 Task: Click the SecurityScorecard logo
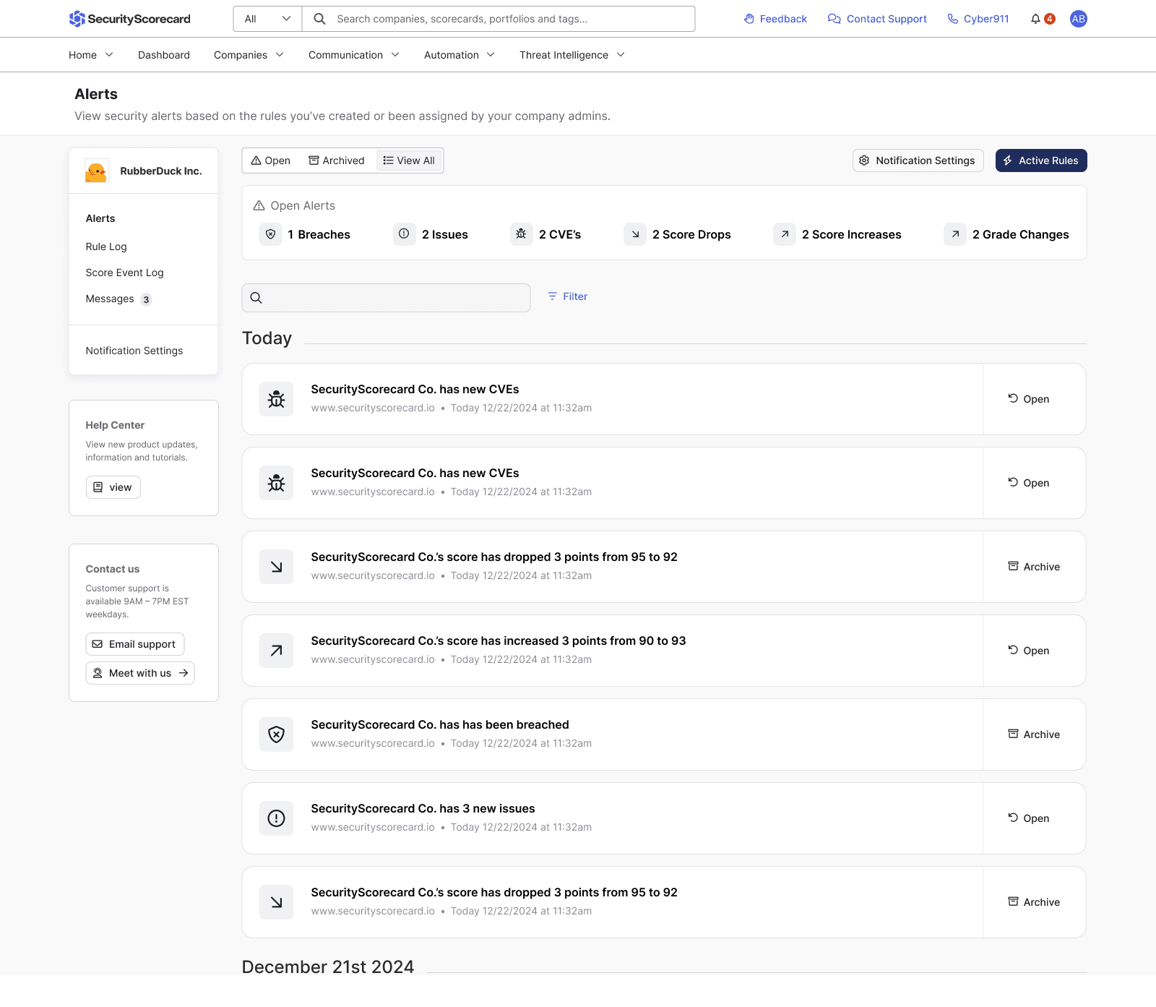[x=130, y=19]
